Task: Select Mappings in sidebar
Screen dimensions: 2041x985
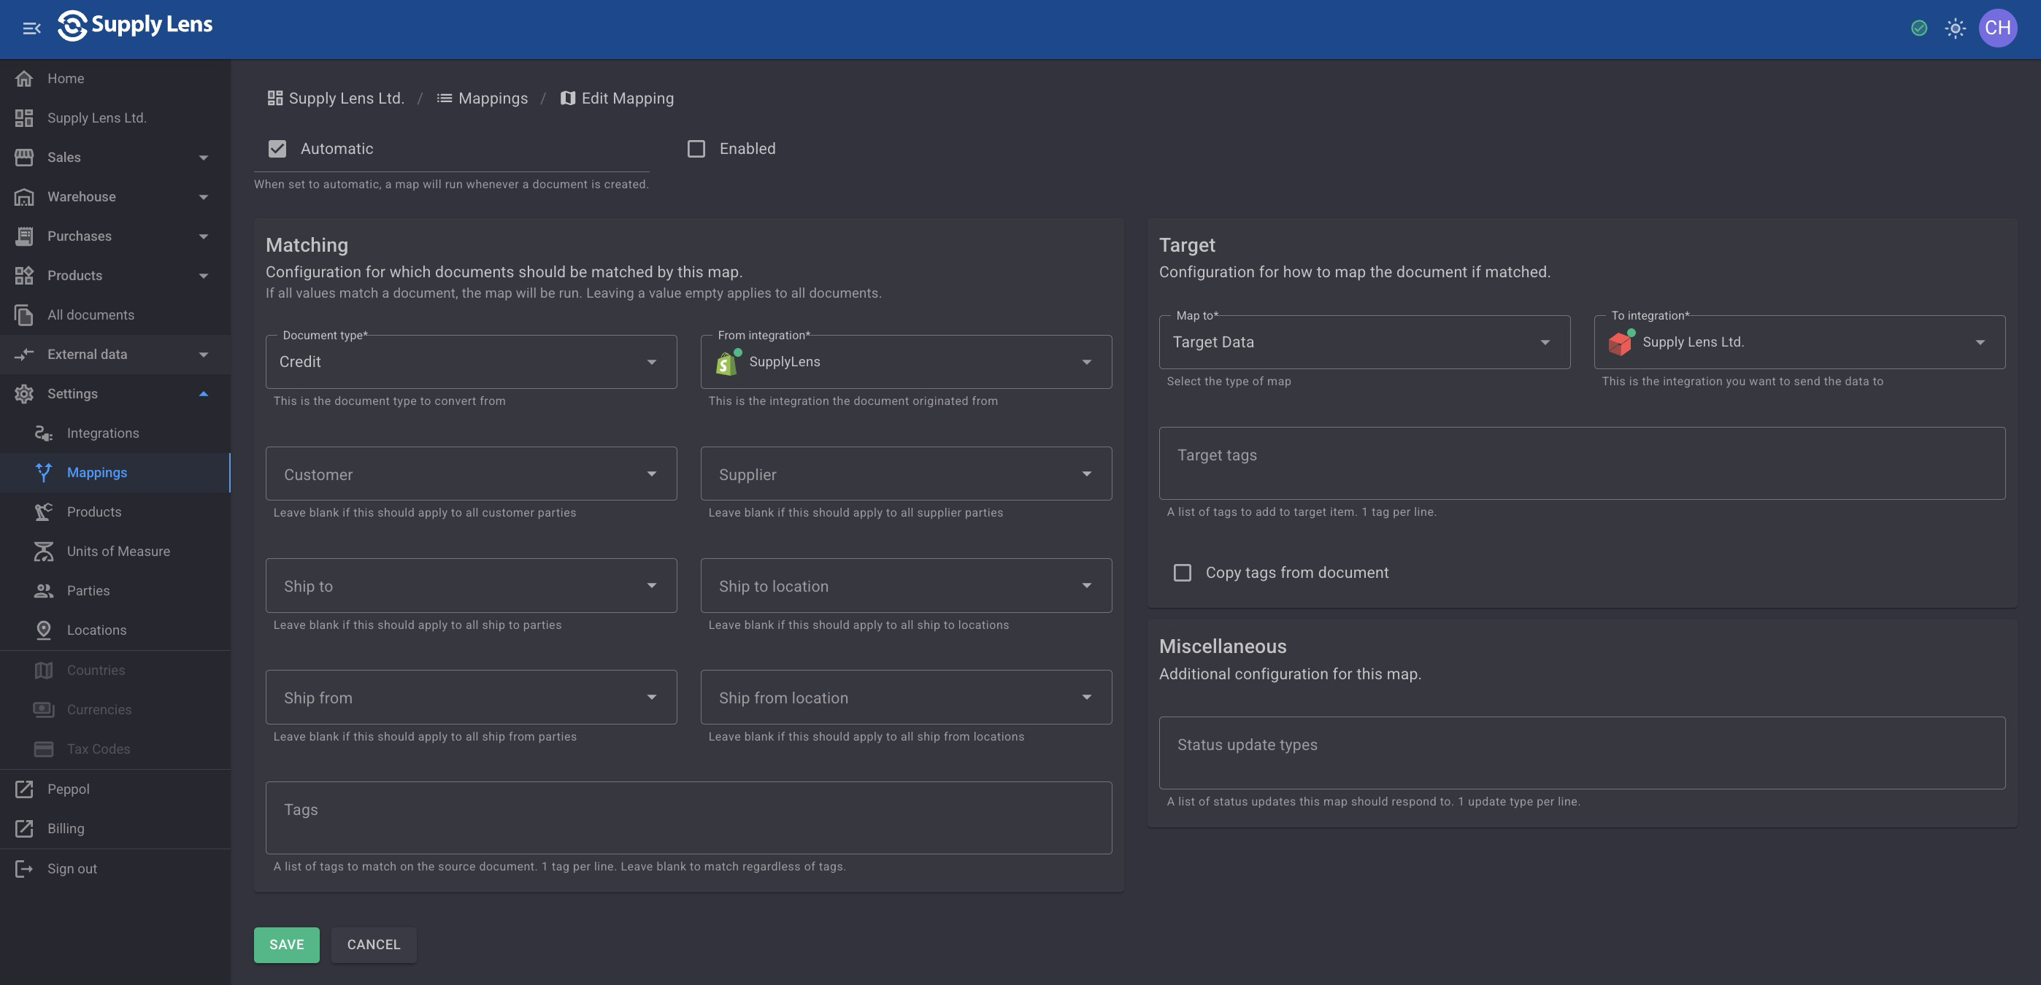Action: coord(115,473)
